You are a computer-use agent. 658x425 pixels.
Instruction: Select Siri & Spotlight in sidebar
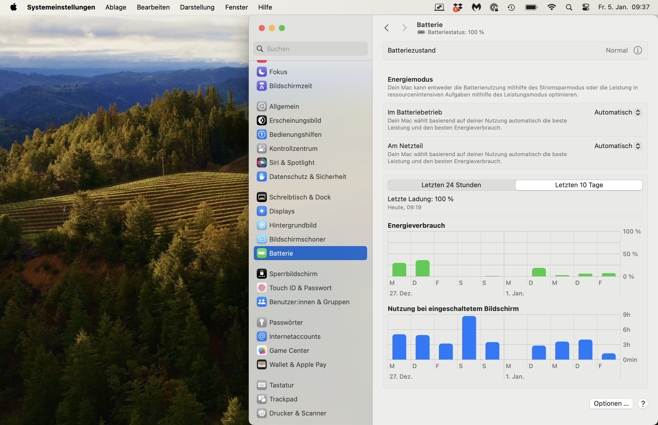coord(292,163)
